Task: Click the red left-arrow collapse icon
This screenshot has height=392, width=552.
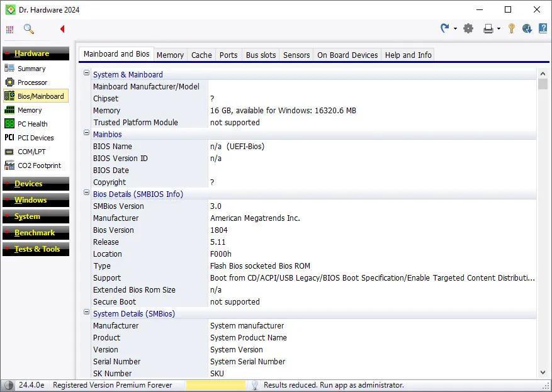Action: click(62, 29)
